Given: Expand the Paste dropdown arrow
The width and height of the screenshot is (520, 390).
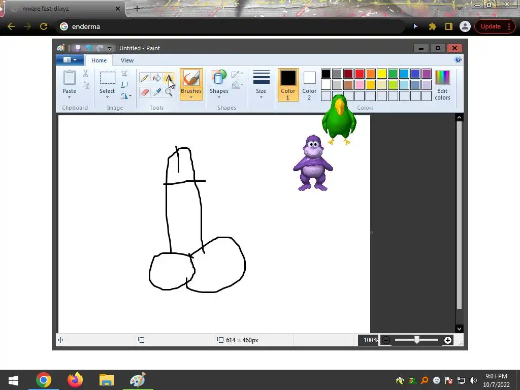Looking at the screenshot, I should (x=69, y=97).
